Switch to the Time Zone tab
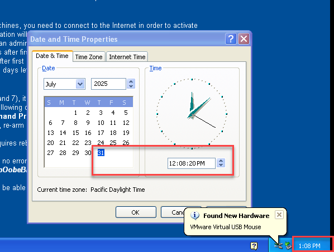The image size is (334, 252). (89, 57)
